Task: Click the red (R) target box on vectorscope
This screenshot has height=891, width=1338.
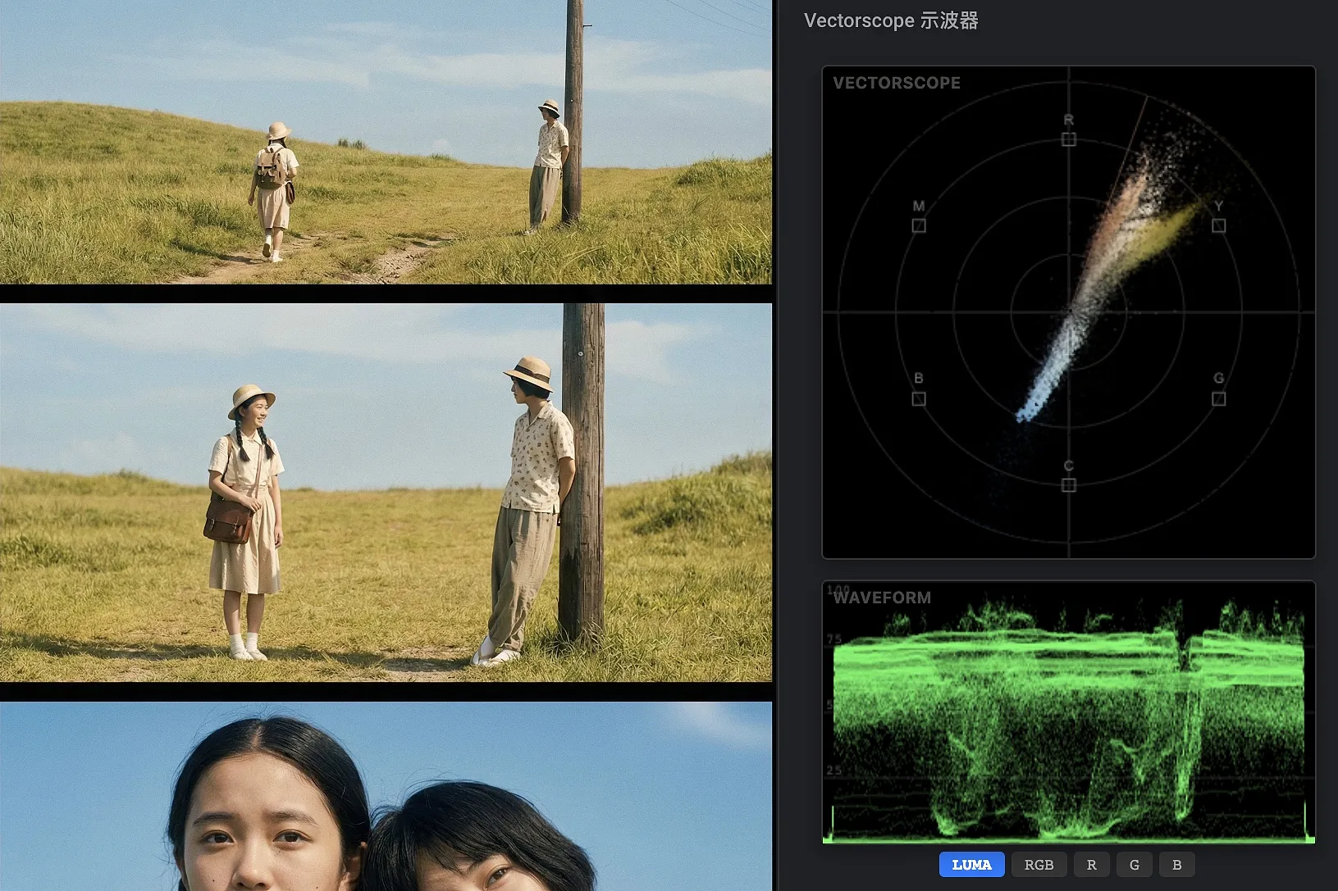Action: pos(1068,139)
